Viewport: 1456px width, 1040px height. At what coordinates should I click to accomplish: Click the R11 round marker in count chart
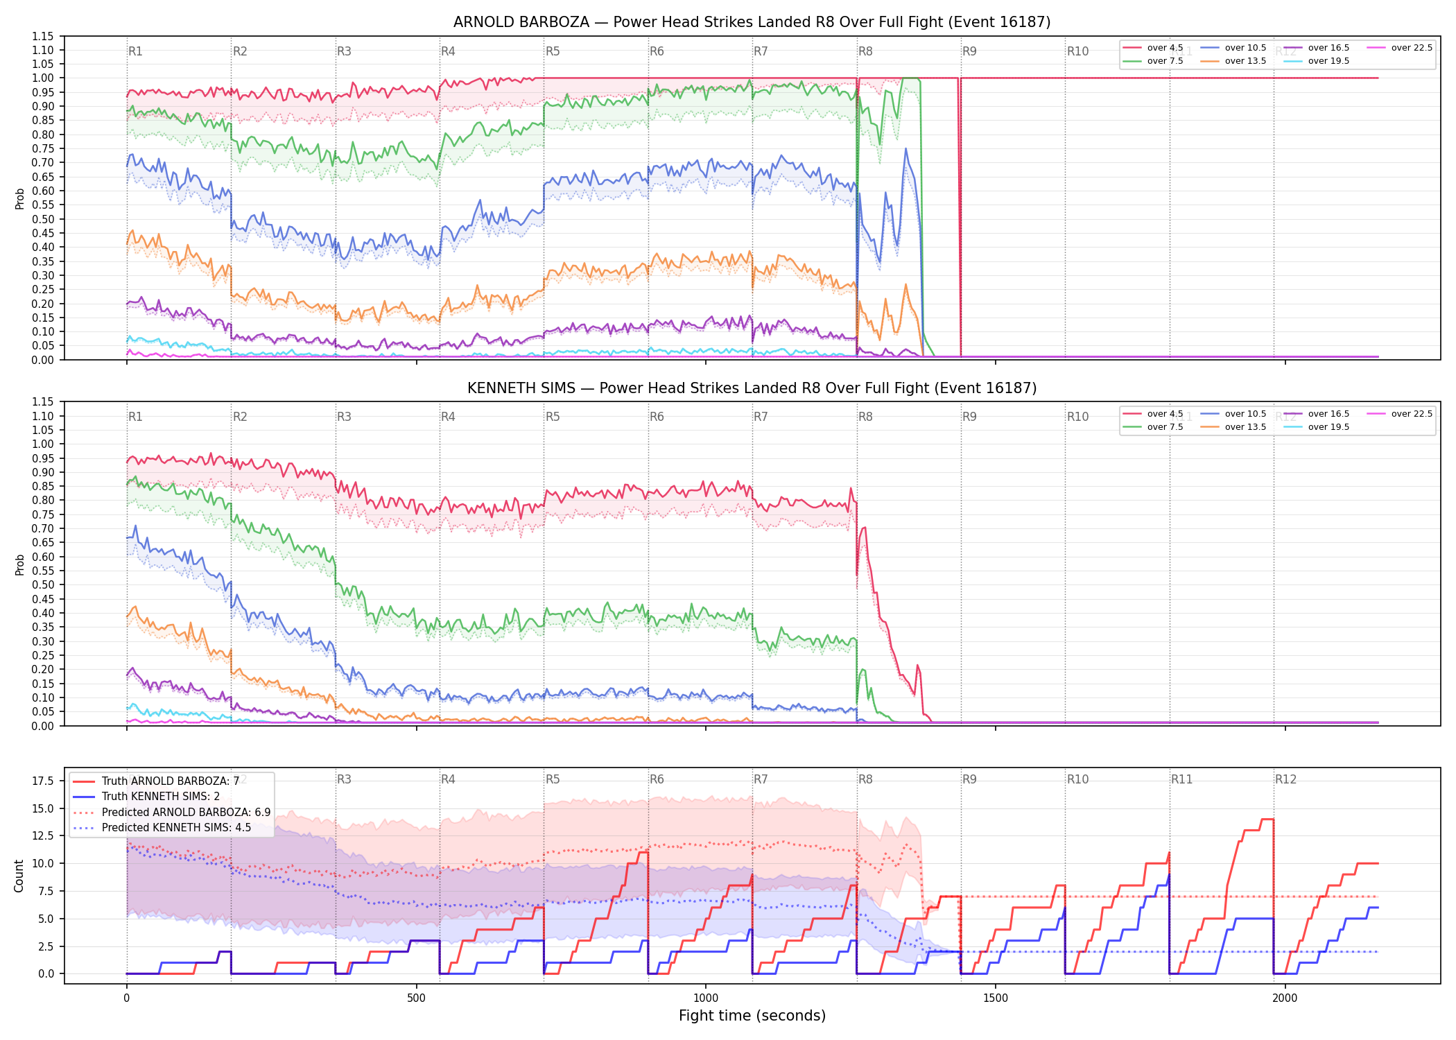pyautogui.click(x=1182, y=779)
